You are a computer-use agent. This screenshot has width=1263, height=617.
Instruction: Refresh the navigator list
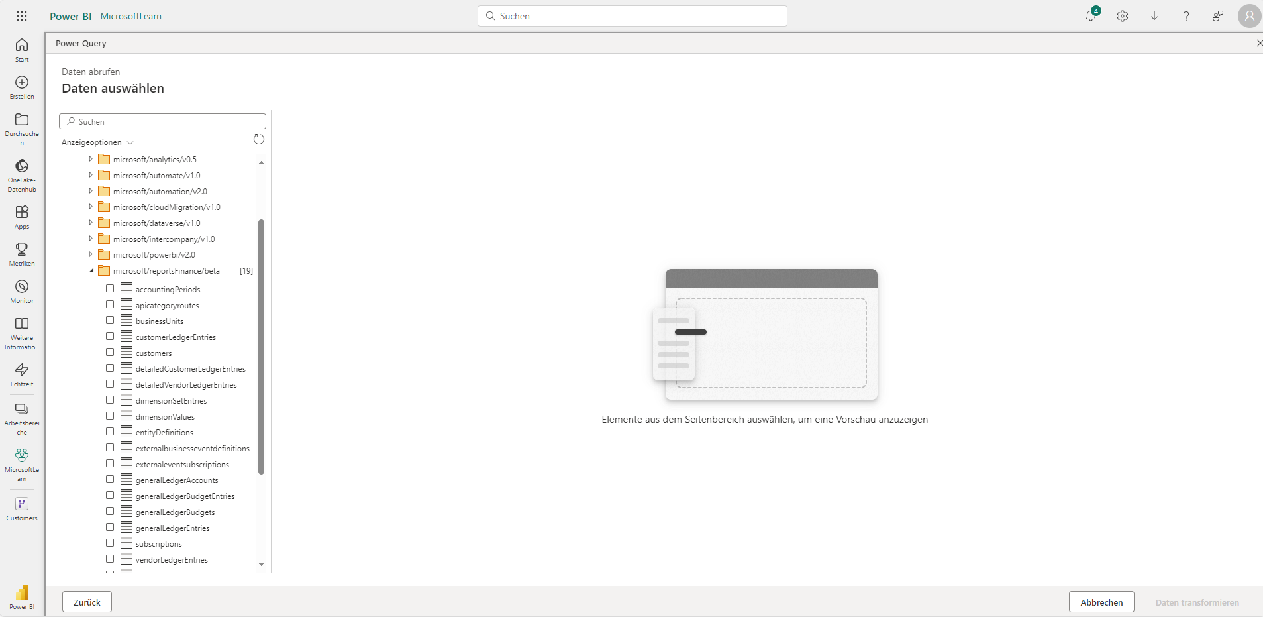tap(259, 139)
